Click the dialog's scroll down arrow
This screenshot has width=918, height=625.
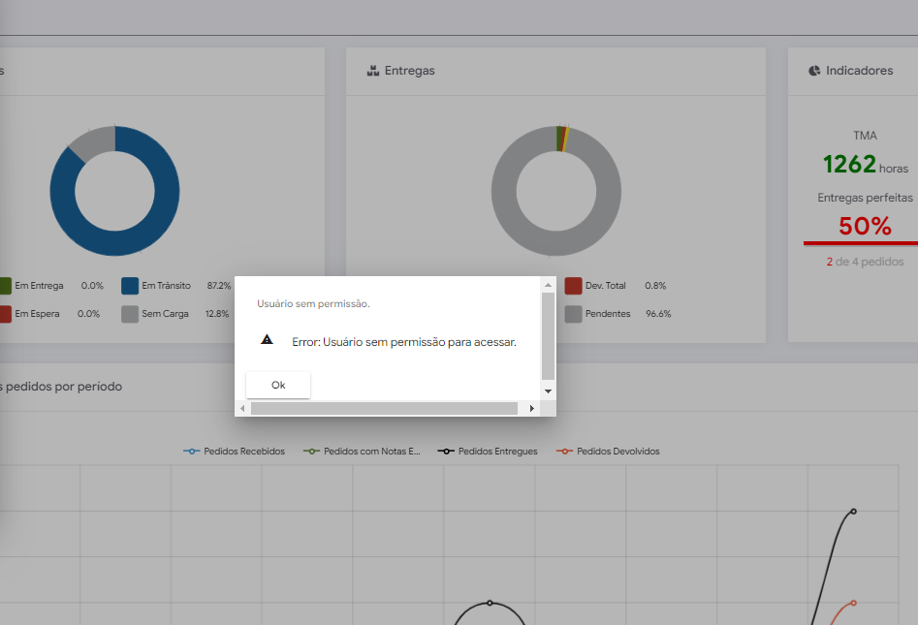click(548, 391)
